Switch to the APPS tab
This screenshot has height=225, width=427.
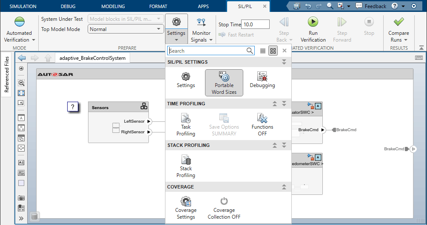point(203,6)
